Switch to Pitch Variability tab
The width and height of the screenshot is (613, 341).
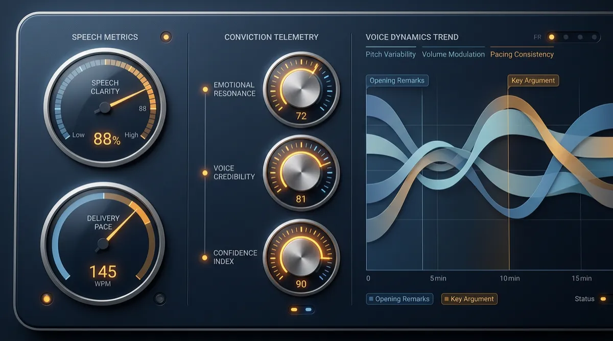click(x=391, y=54)
